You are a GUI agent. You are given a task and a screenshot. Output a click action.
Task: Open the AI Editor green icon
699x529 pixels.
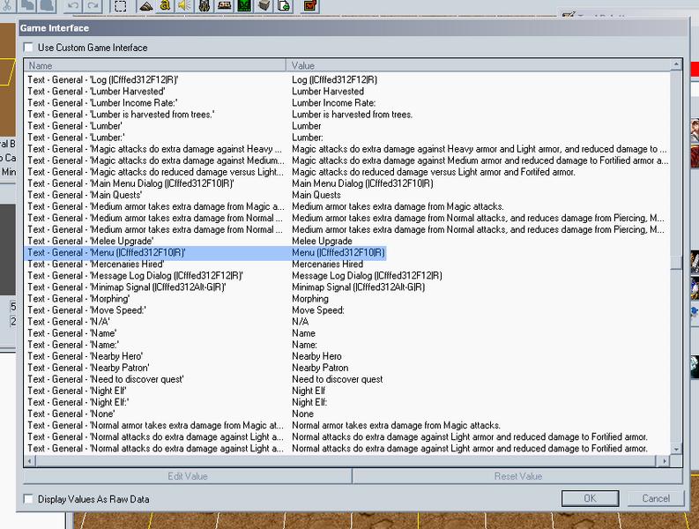coord(244,6)
